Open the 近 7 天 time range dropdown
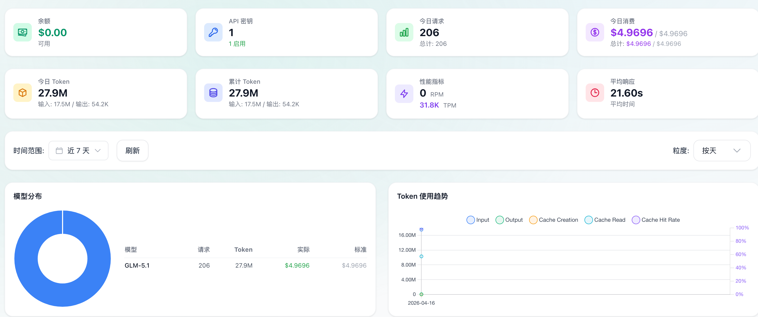758x317 pixels. [x=78, y=151]
